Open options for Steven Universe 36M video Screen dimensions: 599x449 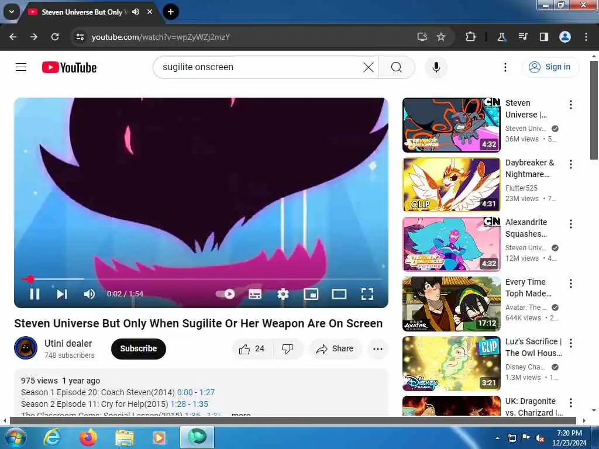(x=570, y=105)
